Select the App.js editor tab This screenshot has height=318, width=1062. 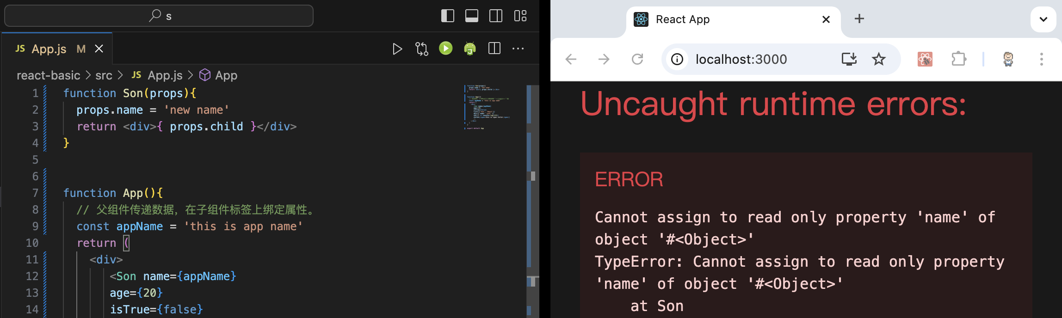pyautogui.click(x=49, y=49)
